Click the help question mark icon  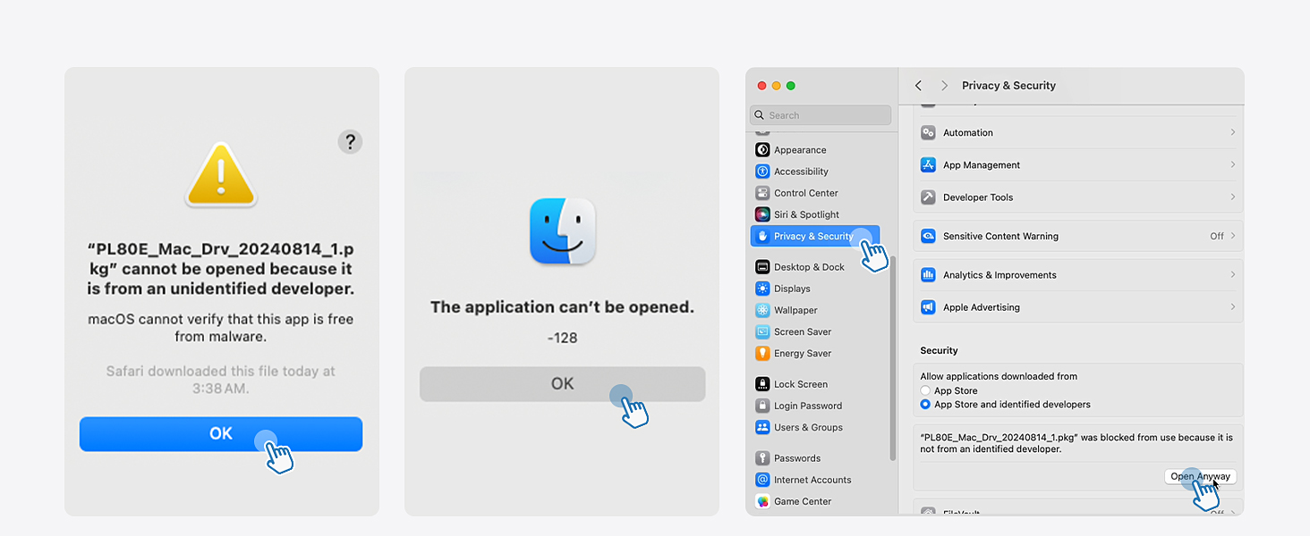tap(350, 141)
